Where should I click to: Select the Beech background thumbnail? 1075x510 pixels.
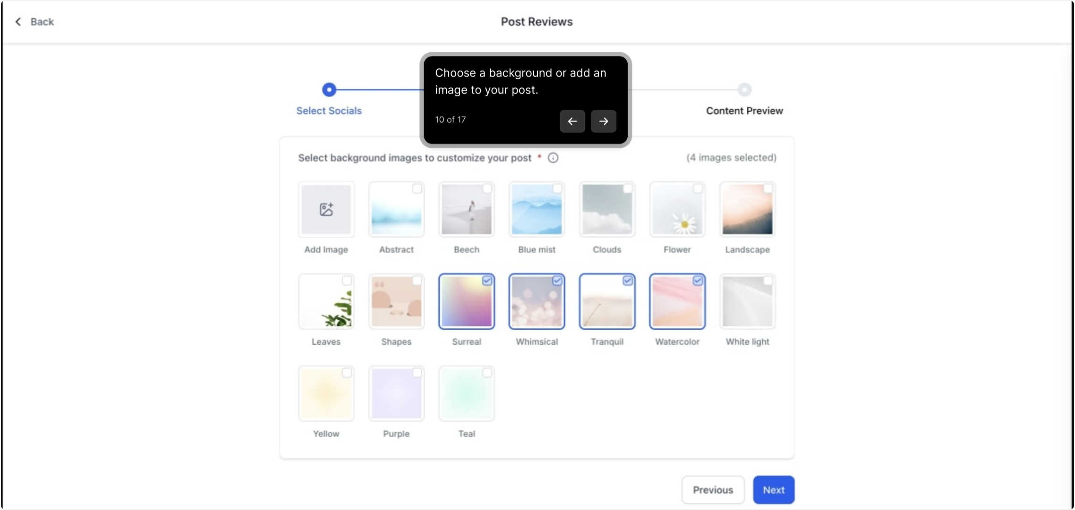click(x=467, y=209)
